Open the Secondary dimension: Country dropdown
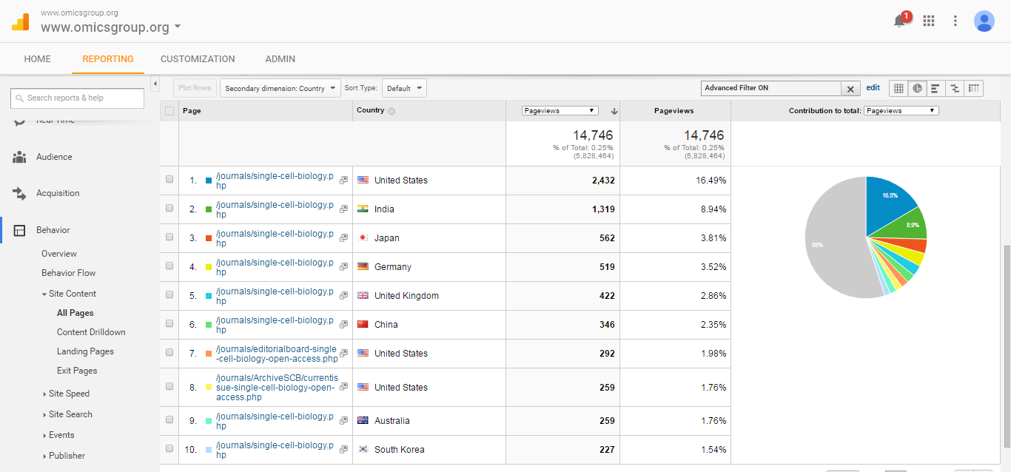Image resolution: width=1011 pixels, height=472 pixels. (x=281, y=88)
